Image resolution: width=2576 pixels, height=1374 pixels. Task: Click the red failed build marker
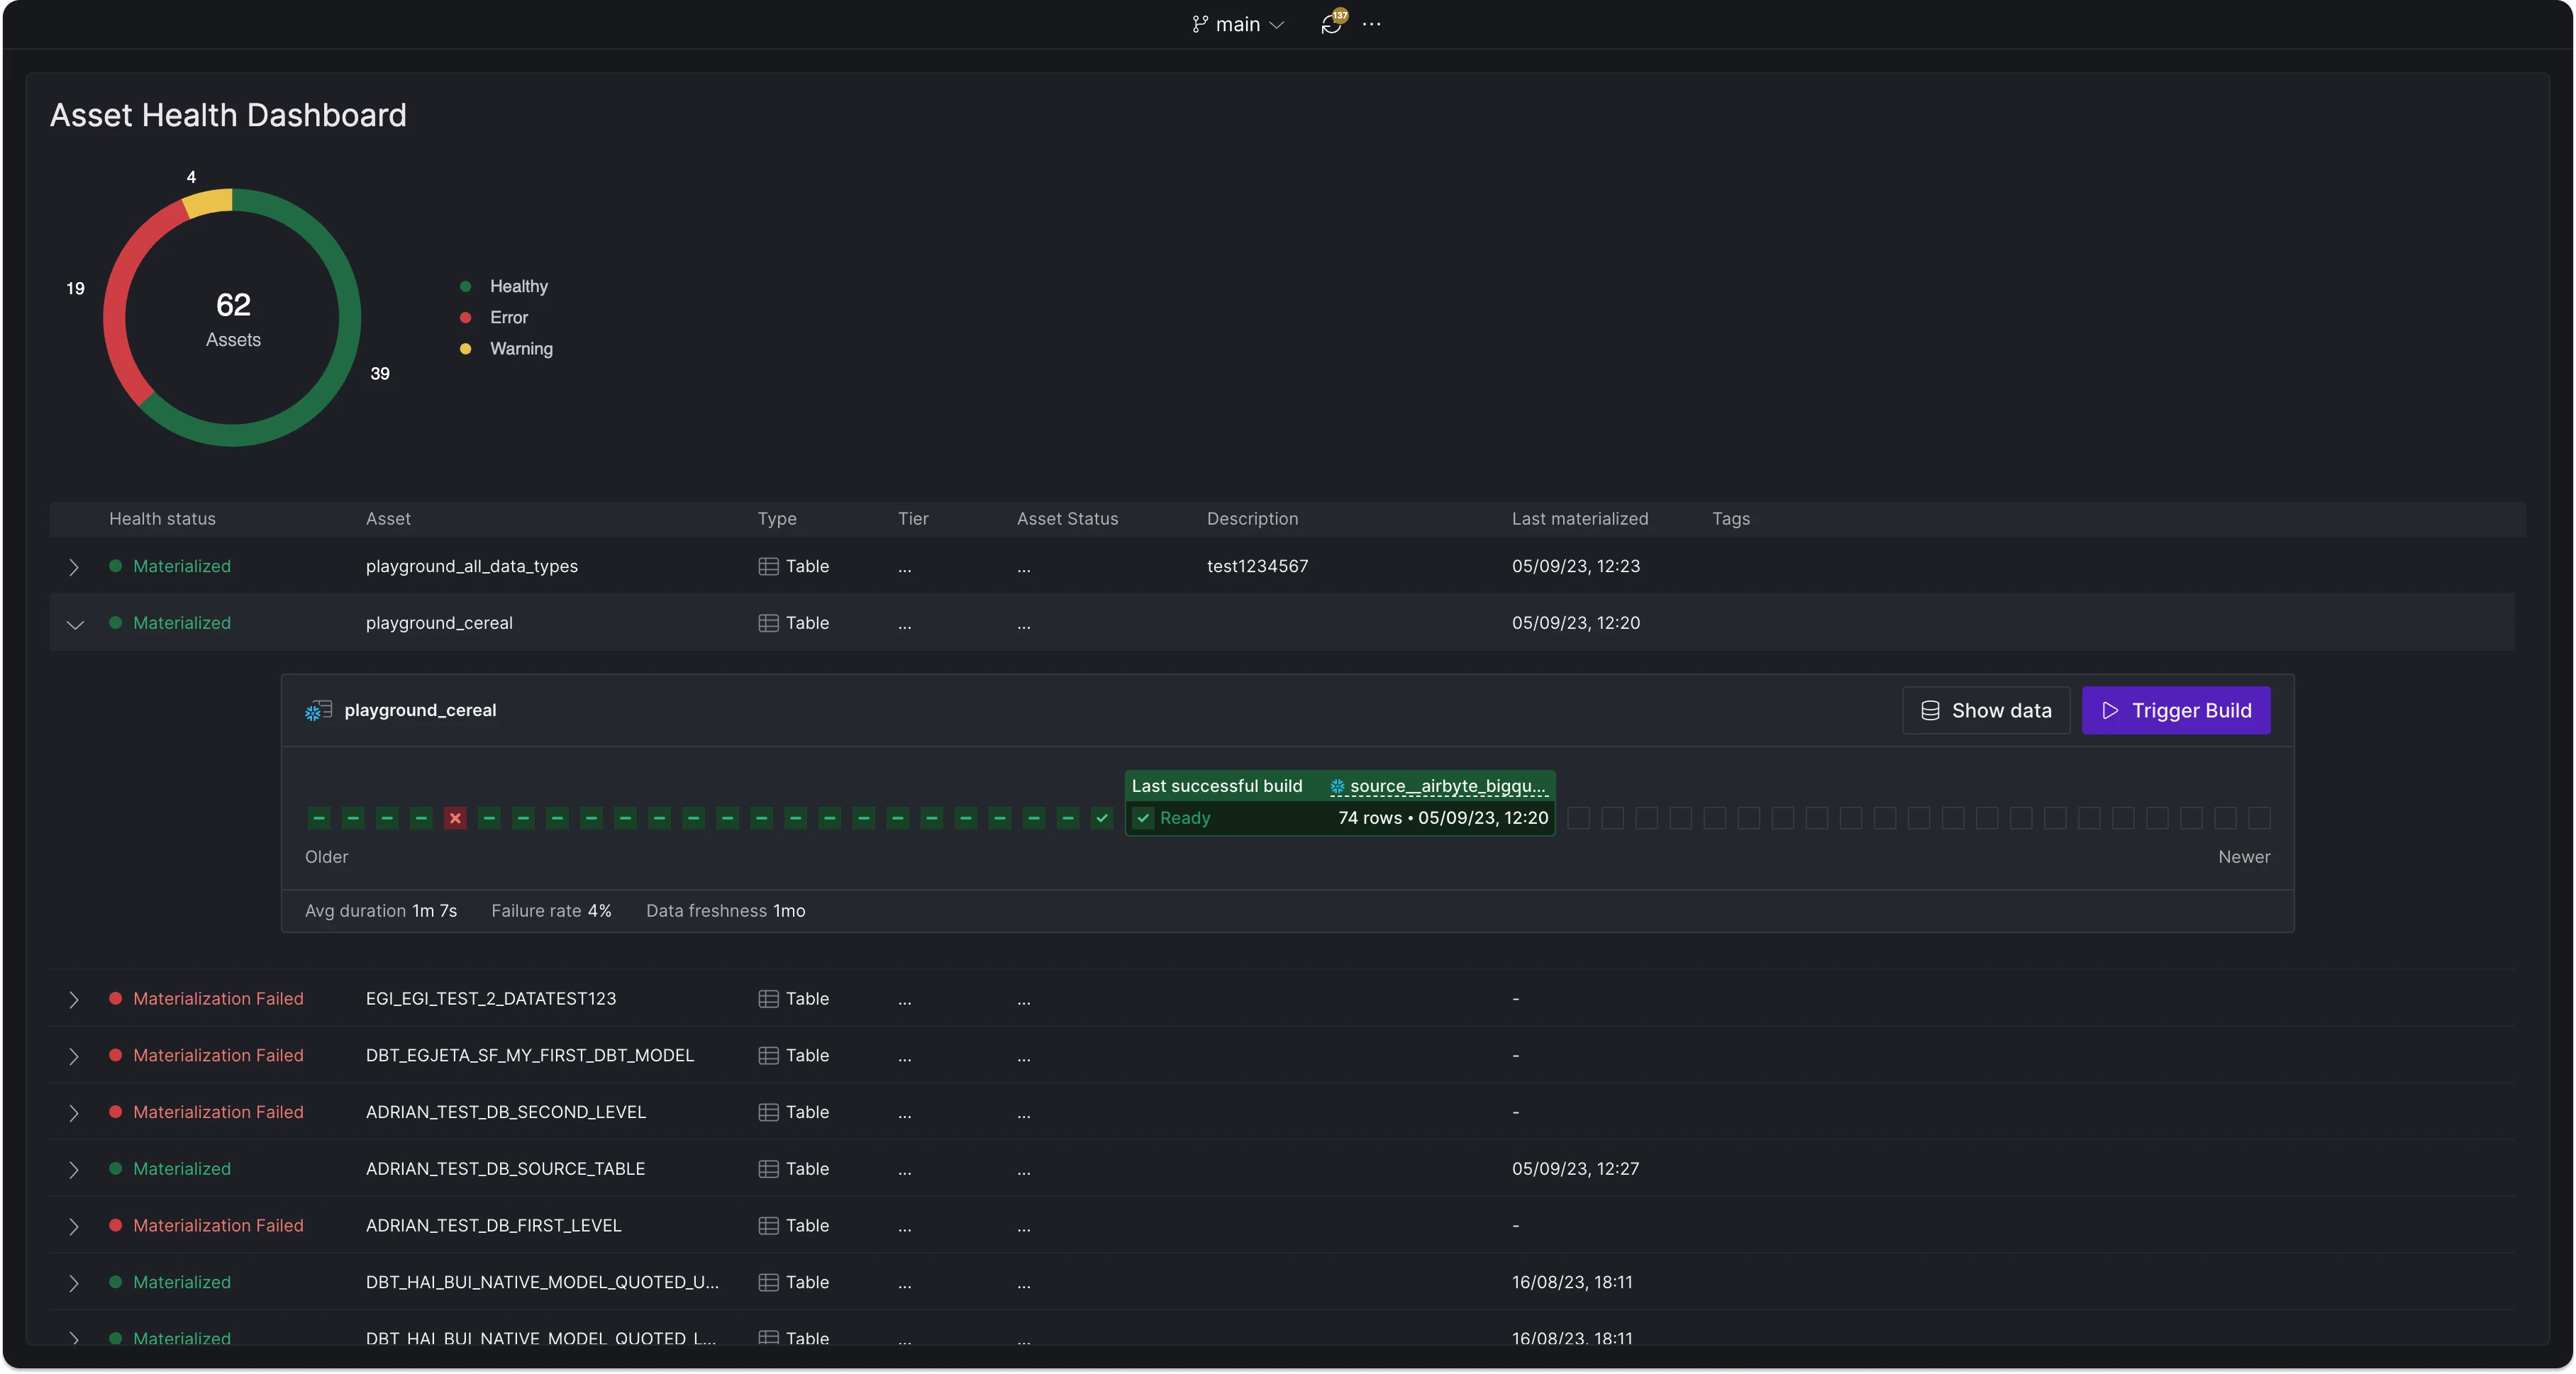[x=455, y=818]
